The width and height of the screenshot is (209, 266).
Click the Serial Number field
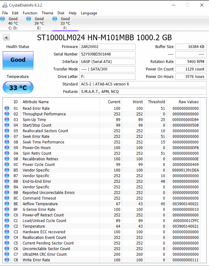coord(108,54)
